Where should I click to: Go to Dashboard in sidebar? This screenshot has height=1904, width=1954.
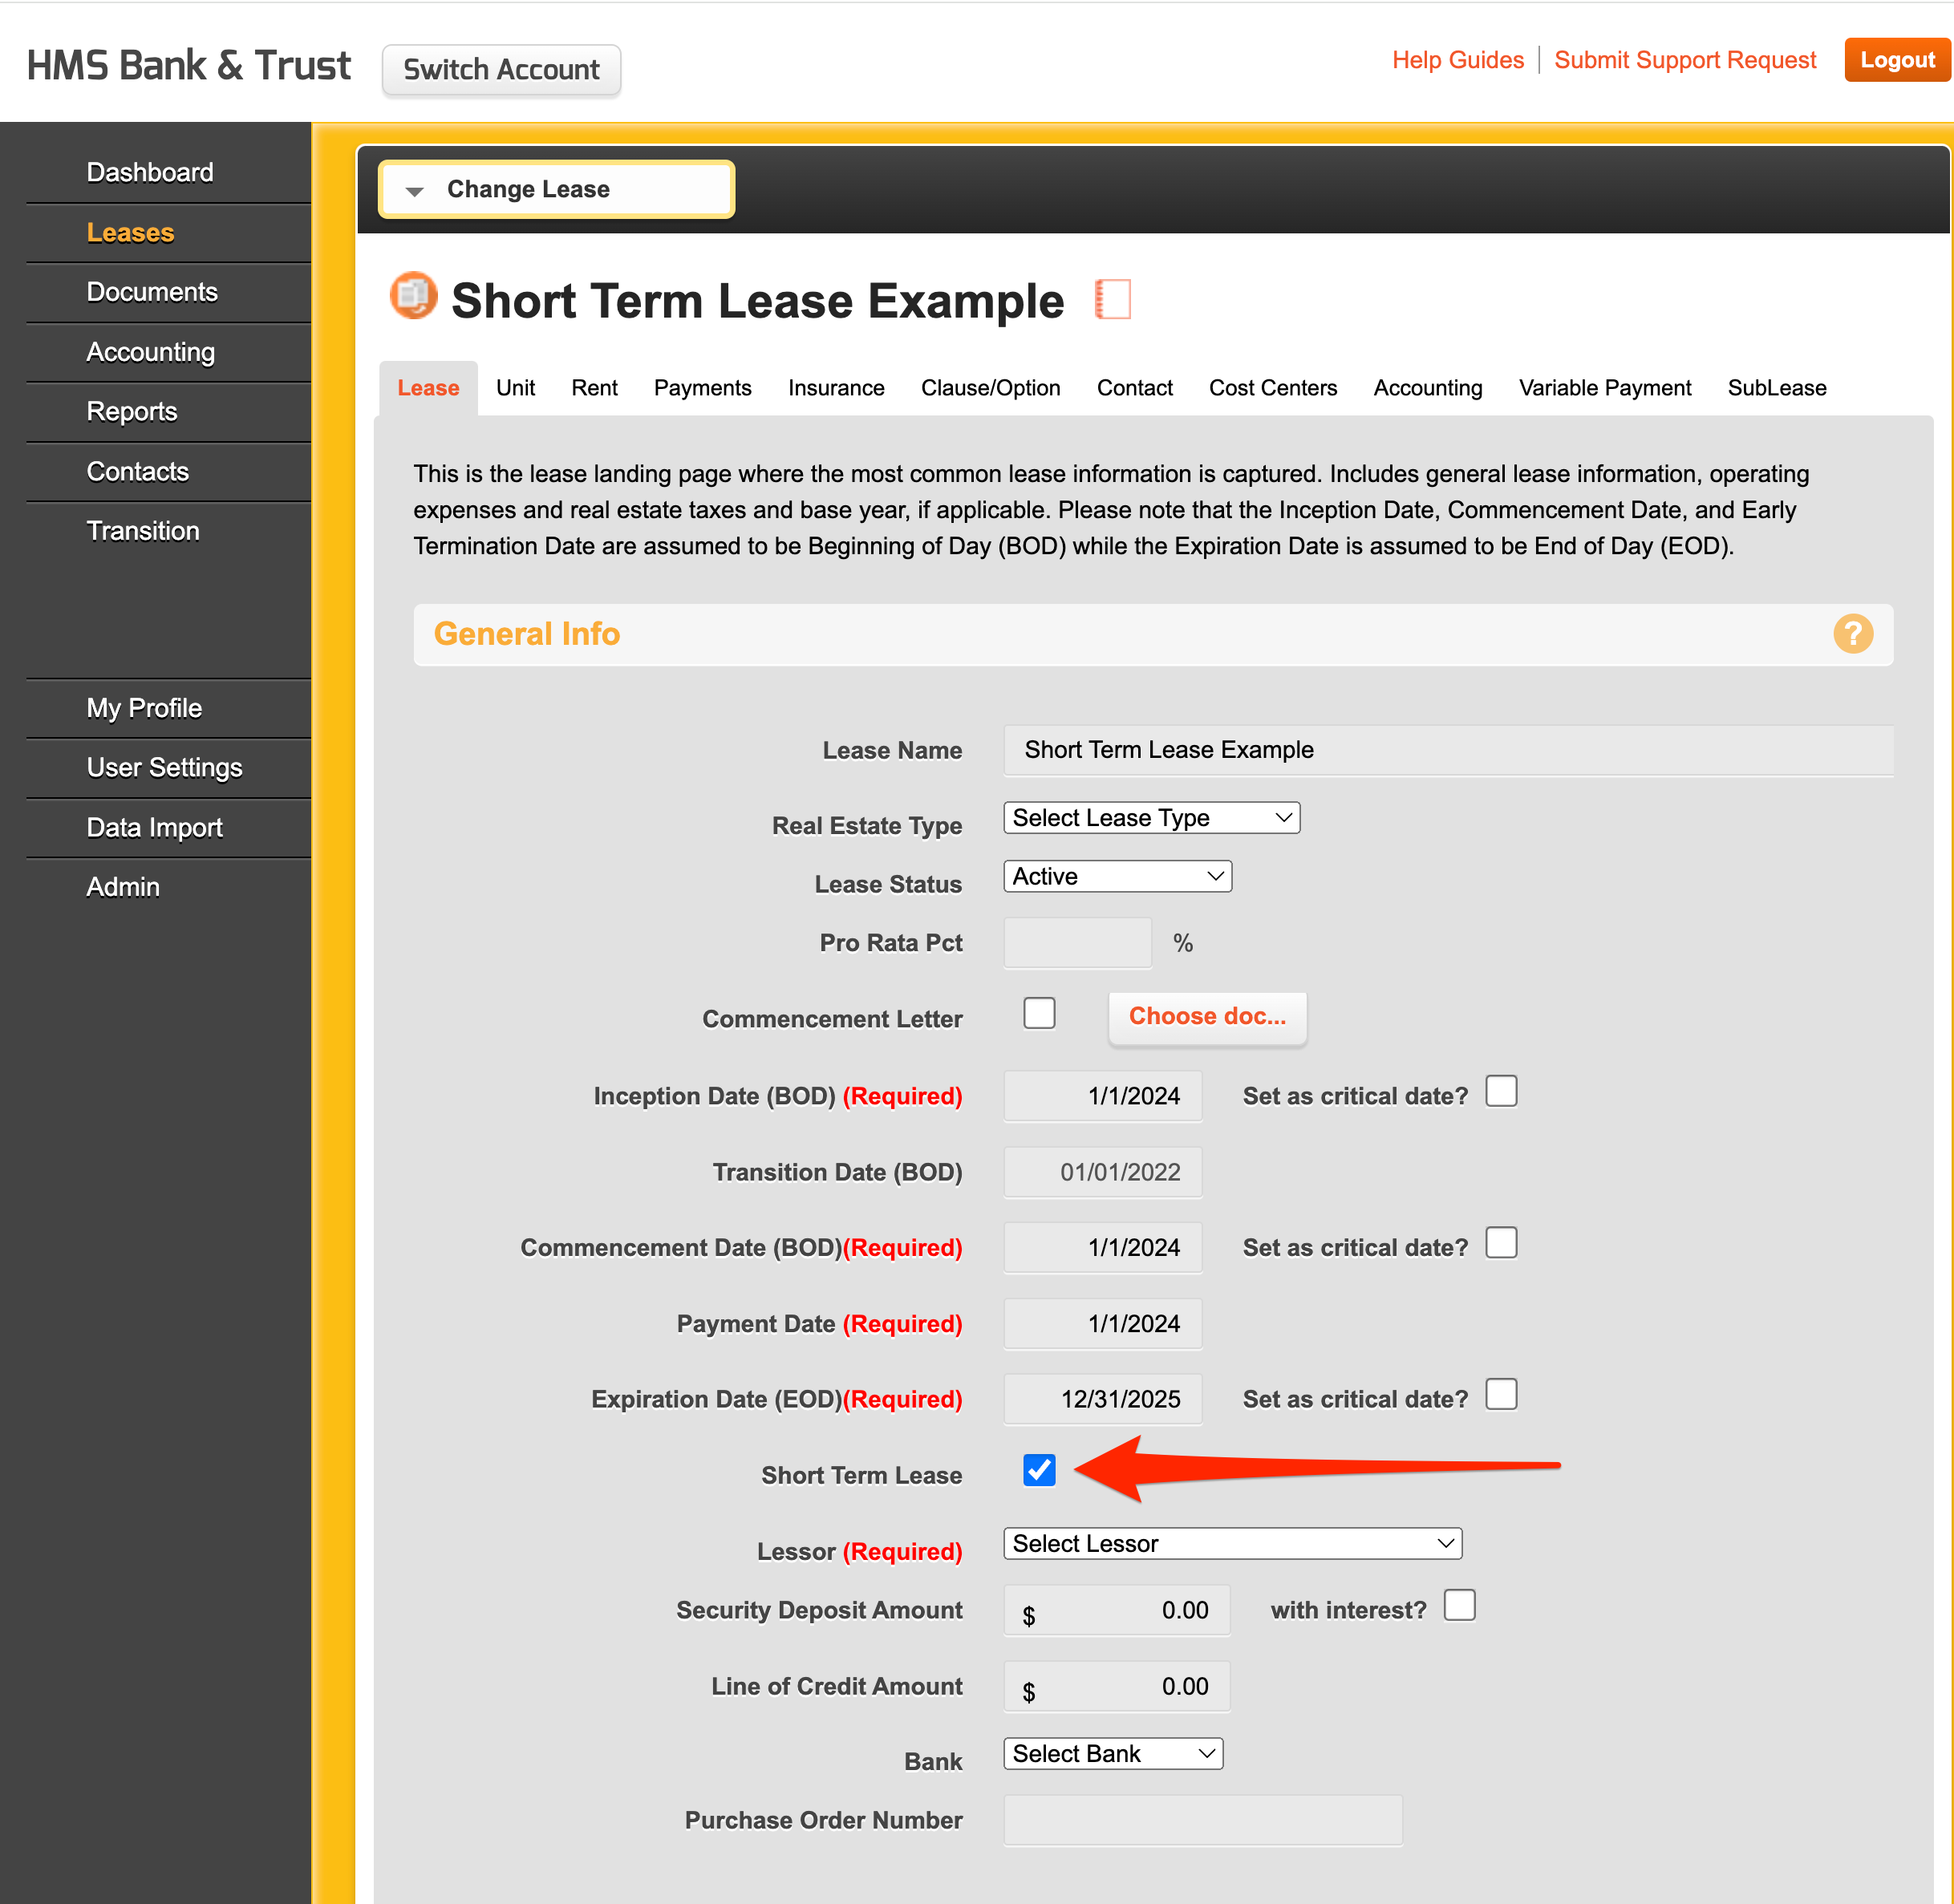pos(150,173)
